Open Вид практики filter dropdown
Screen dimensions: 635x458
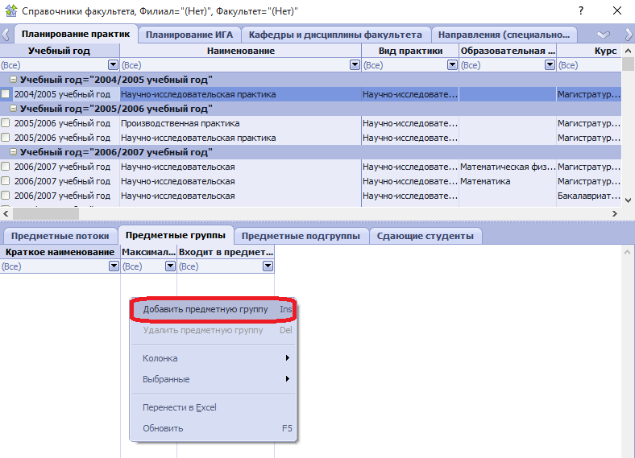pos(453,65)
